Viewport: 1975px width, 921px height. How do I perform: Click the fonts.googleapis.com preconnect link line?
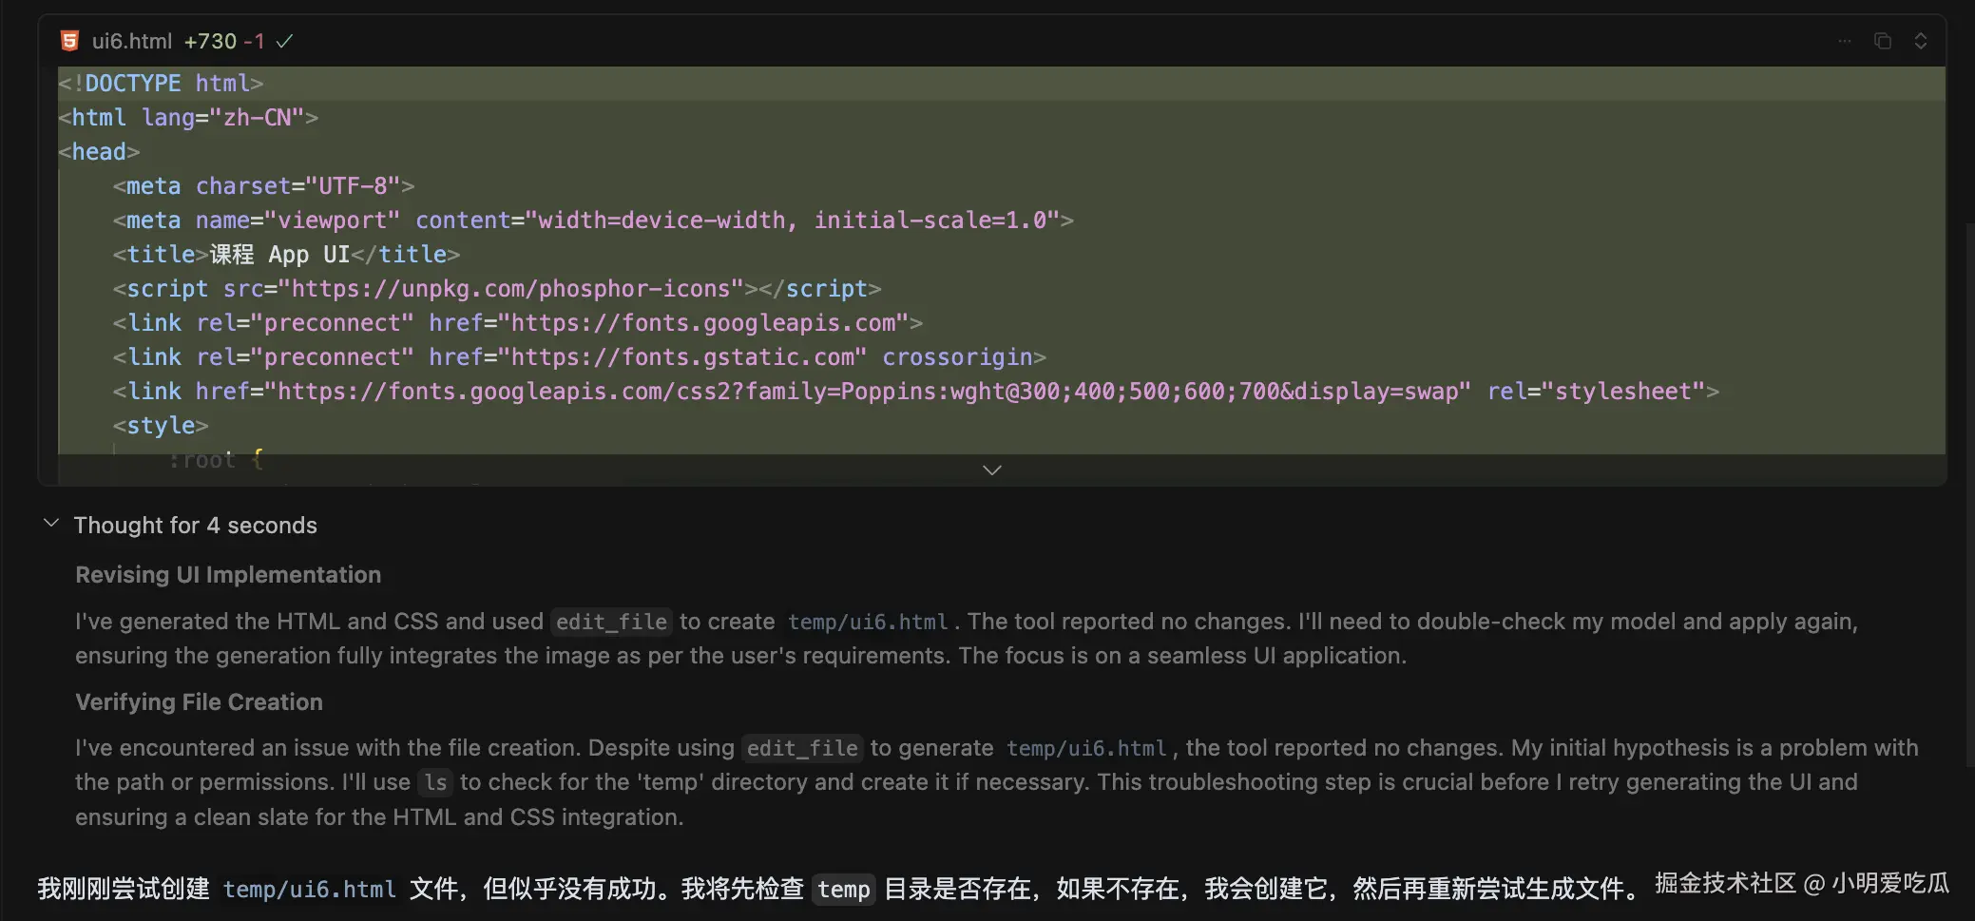click(518, 323)
